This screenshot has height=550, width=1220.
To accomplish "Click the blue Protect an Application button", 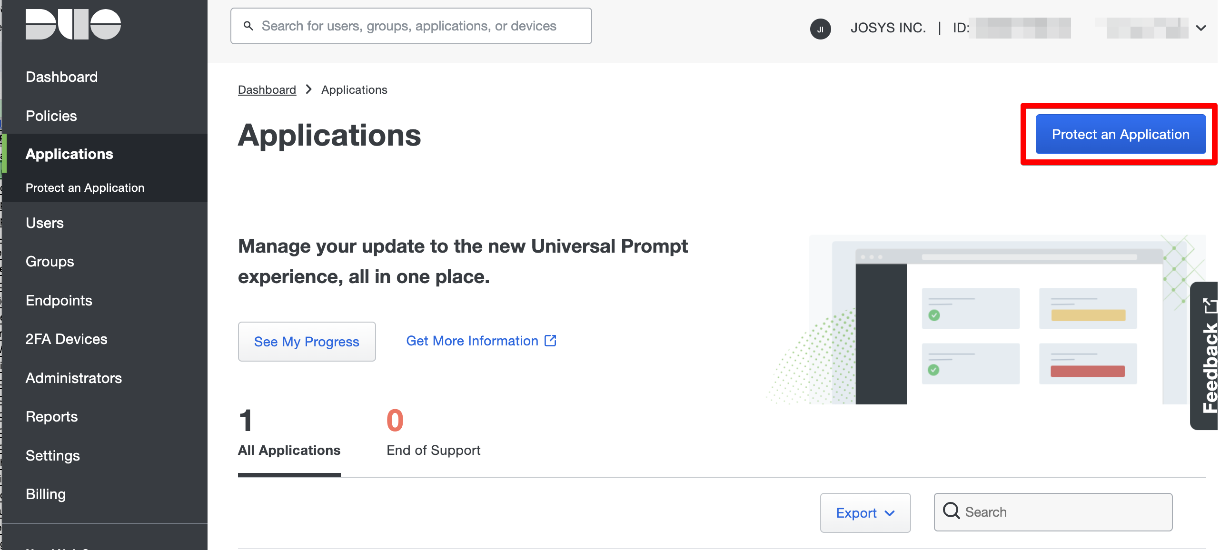I will (1120, 134).
